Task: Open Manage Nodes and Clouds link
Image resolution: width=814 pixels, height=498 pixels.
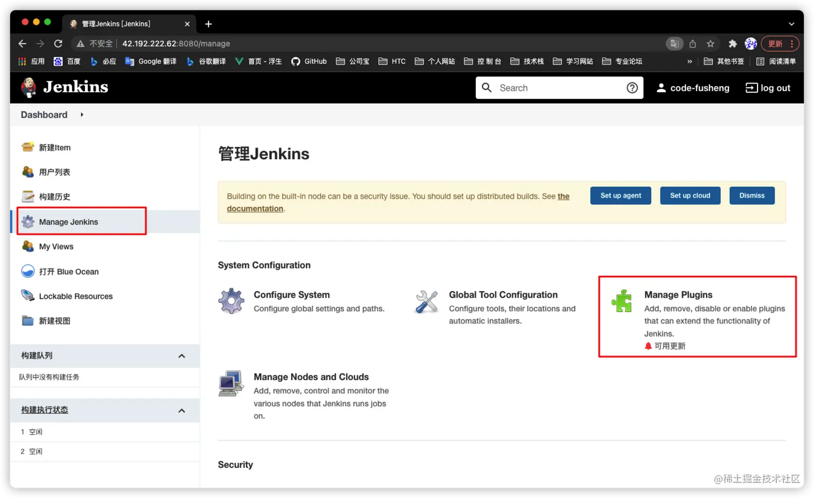Action: pyautogui.click(x=311, y=377)
